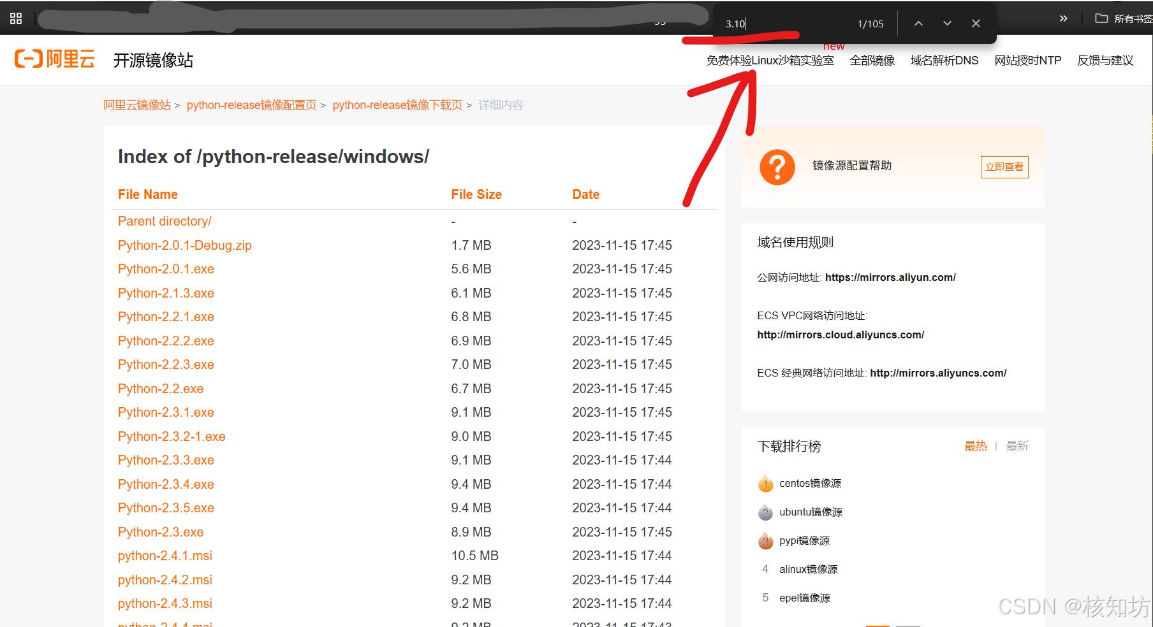Open 网站授时NTP navigation item

click(x=1027, y=61)
